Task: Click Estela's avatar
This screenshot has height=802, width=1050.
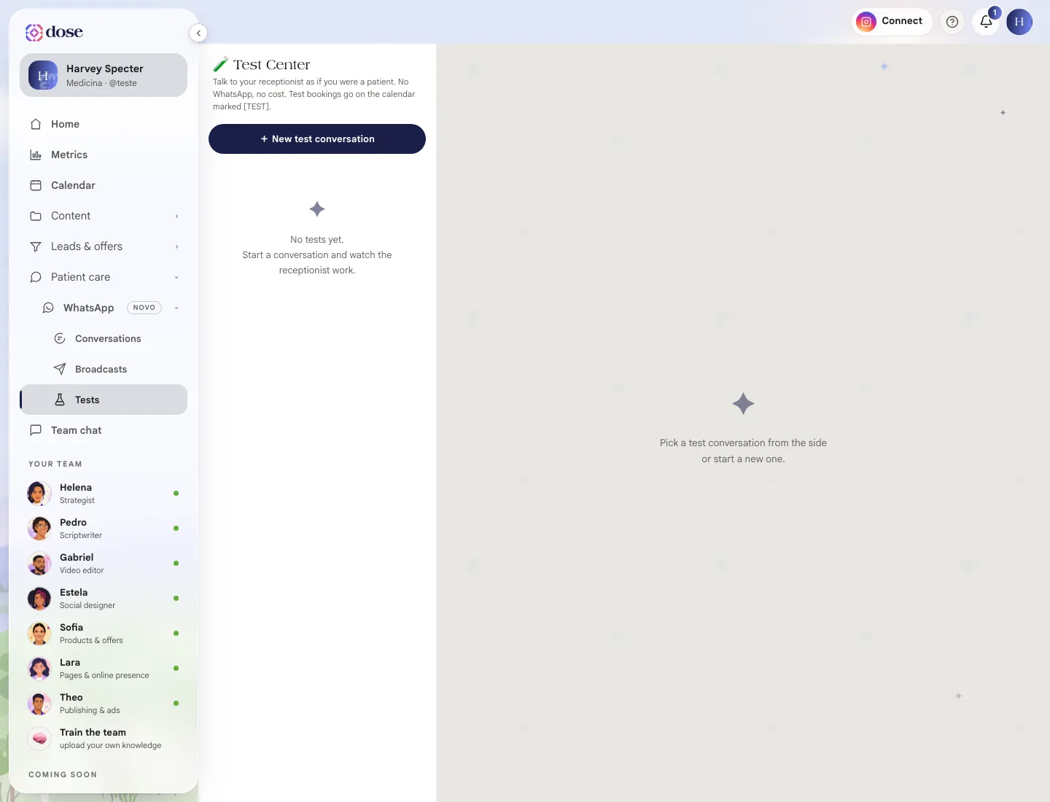Action: (x=39, y=599)
